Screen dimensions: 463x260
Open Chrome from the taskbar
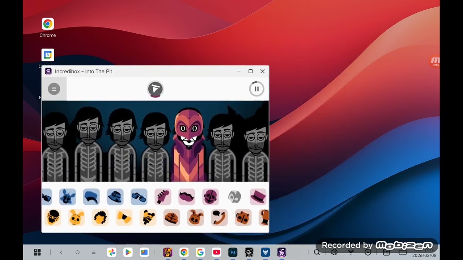coord(184,252)
